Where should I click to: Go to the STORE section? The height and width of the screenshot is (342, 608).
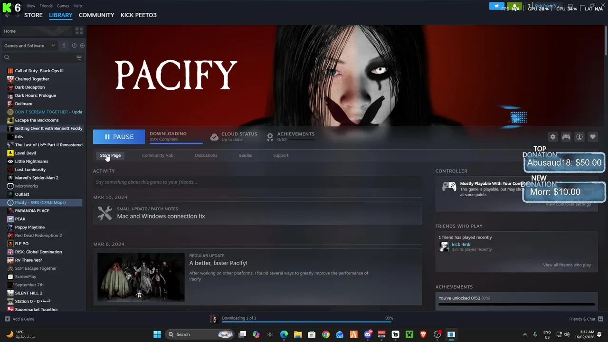[x=33, y=15]
